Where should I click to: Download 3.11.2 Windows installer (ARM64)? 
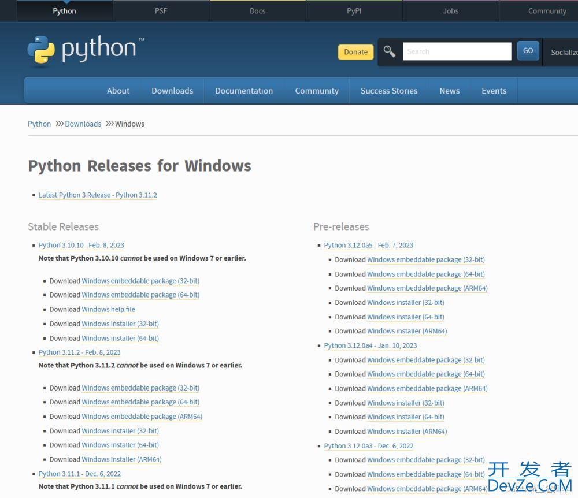121,459
